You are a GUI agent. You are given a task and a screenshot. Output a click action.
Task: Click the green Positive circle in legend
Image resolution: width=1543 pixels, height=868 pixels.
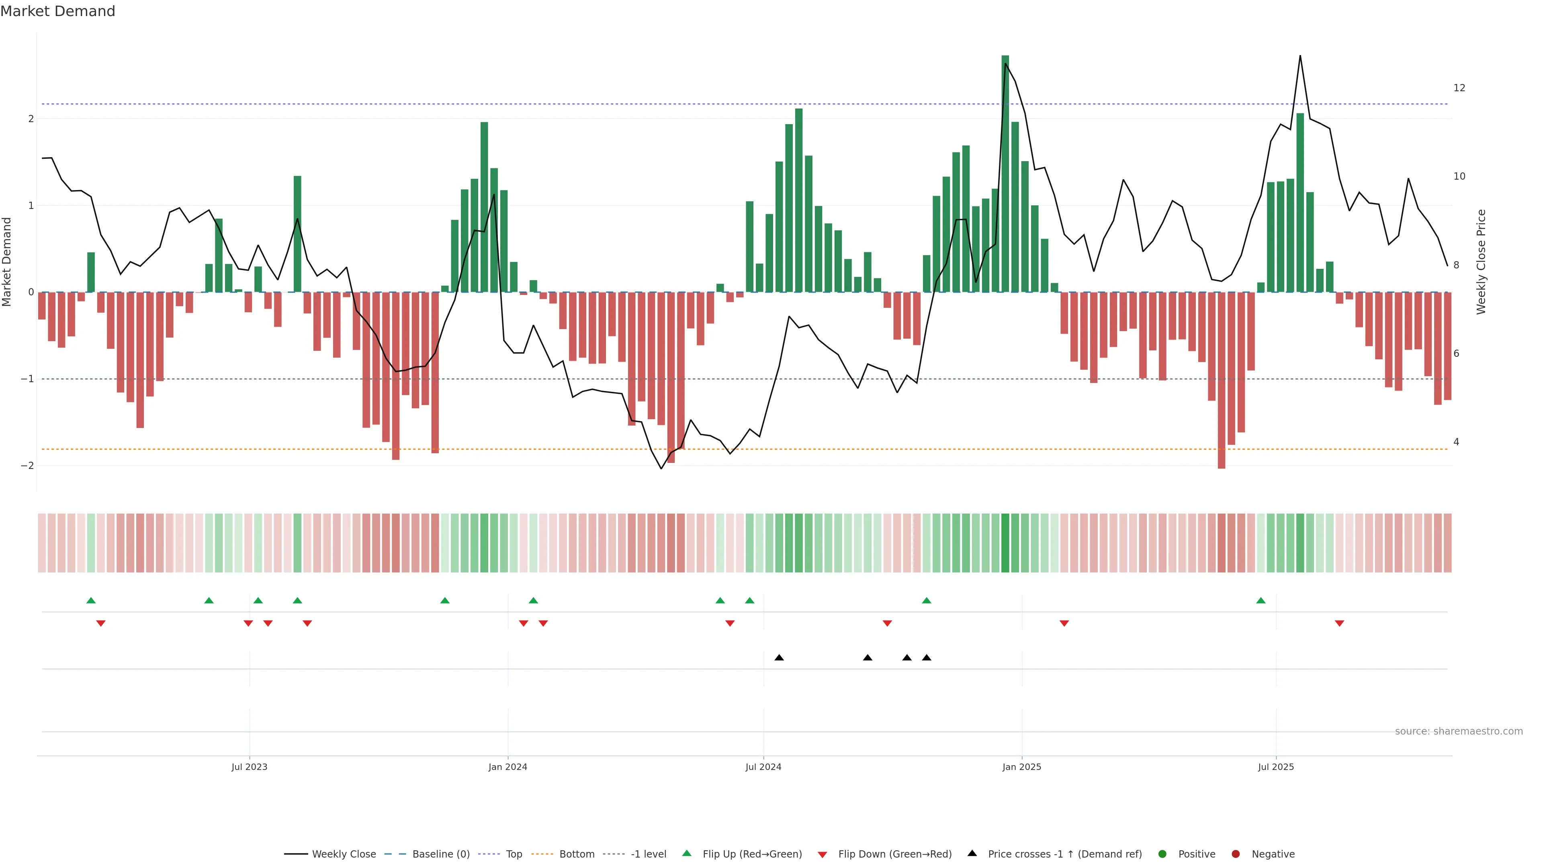pyautogui.click(x=1162, y=854)
